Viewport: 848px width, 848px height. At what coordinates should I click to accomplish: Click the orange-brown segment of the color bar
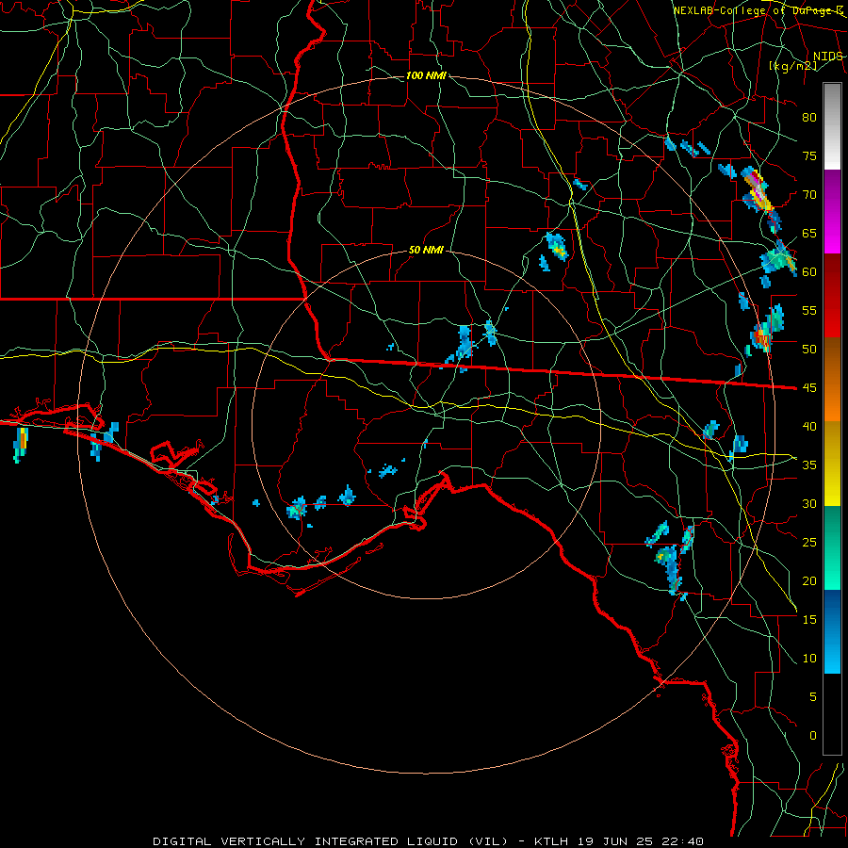(x=832, y=380)
